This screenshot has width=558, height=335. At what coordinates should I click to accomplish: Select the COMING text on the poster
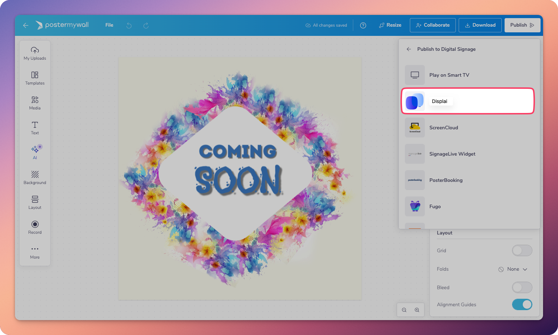coord(238,151)
